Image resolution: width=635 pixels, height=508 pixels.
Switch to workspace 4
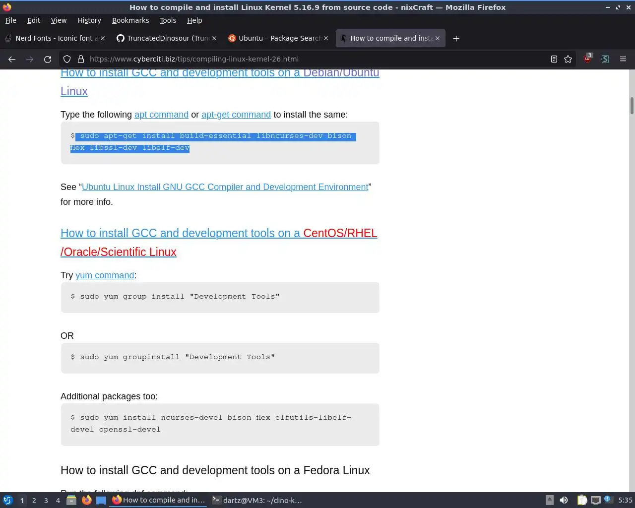(58, 501)
